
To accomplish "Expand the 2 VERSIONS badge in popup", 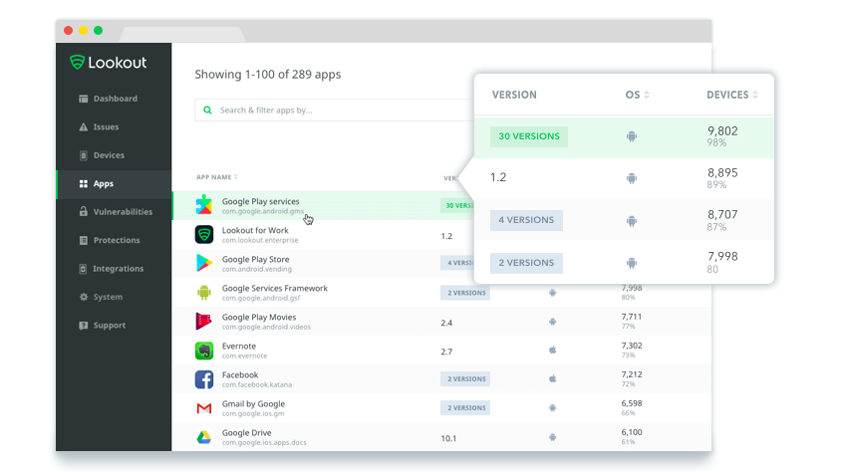I will point(526,263).
